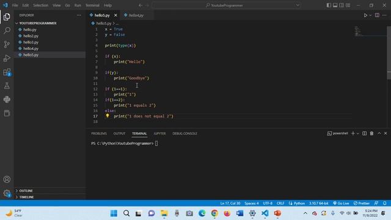Viewport: 391px width, 220px height.
Task: Open Customize Layout icon
Action: 348,5
